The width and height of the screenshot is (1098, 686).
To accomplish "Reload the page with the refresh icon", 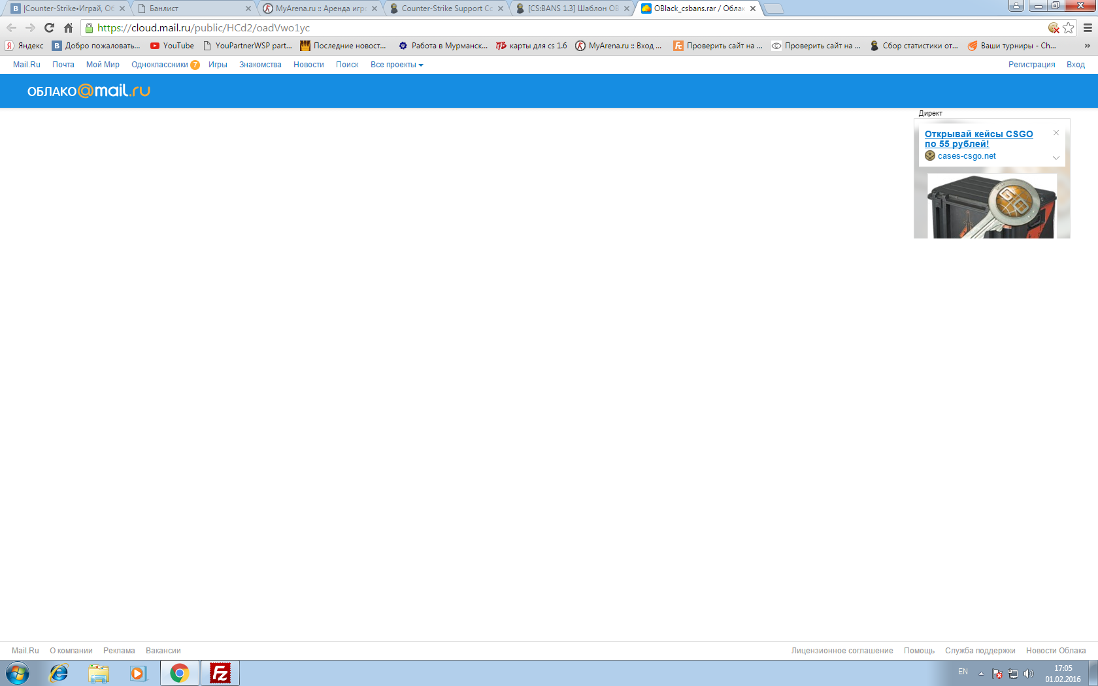I will tap(49, 27).
